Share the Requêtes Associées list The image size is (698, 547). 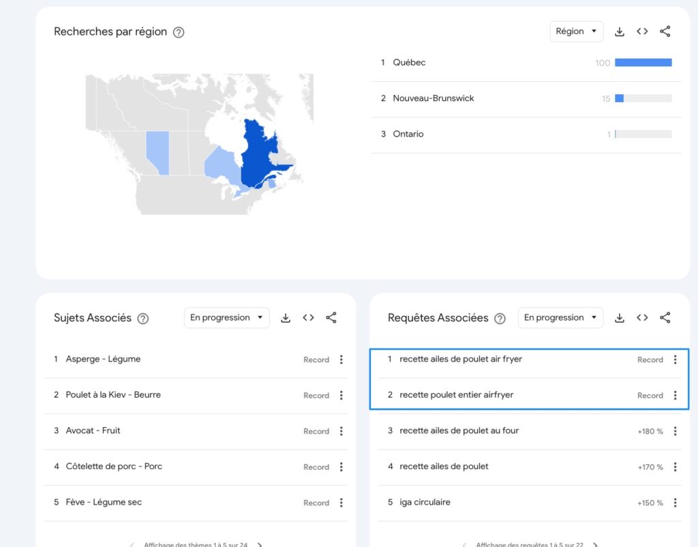click(x=665, y=318)
